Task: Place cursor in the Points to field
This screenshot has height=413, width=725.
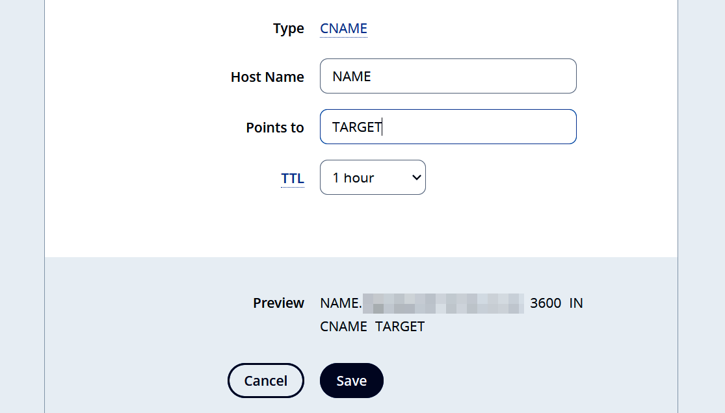Action: pyautogui.click(x=448, y=127)
